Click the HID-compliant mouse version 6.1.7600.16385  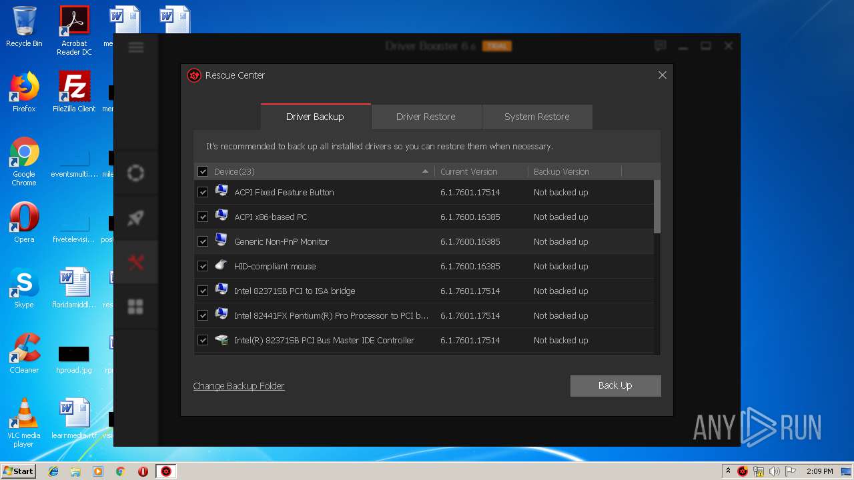coord(470,266)
